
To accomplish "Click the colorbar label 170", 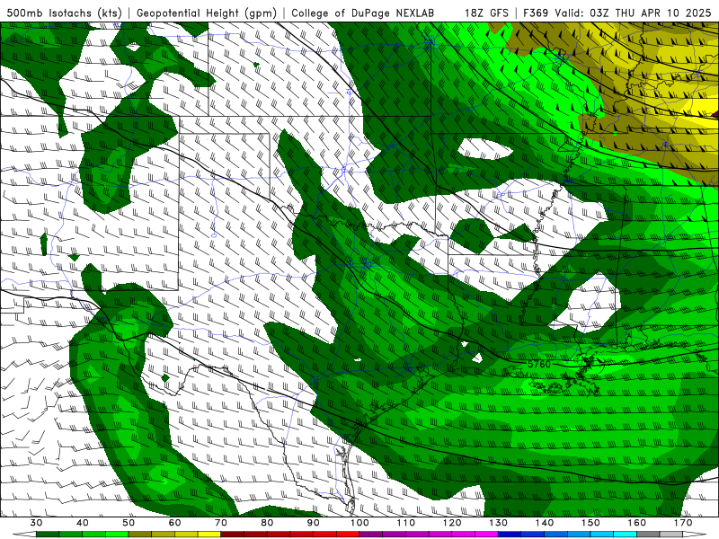I will coord(683,523).
